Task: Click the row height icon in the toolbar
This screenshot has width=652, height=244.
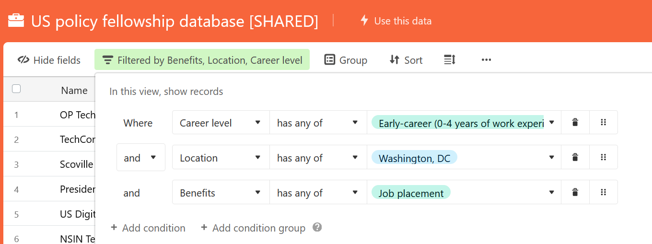Action: pos(450,60)
